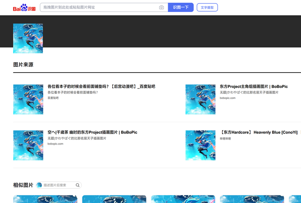
Task: Open result 东方Project主角组插画图片 | BoBoPic
Action: (x=254, y=86)
